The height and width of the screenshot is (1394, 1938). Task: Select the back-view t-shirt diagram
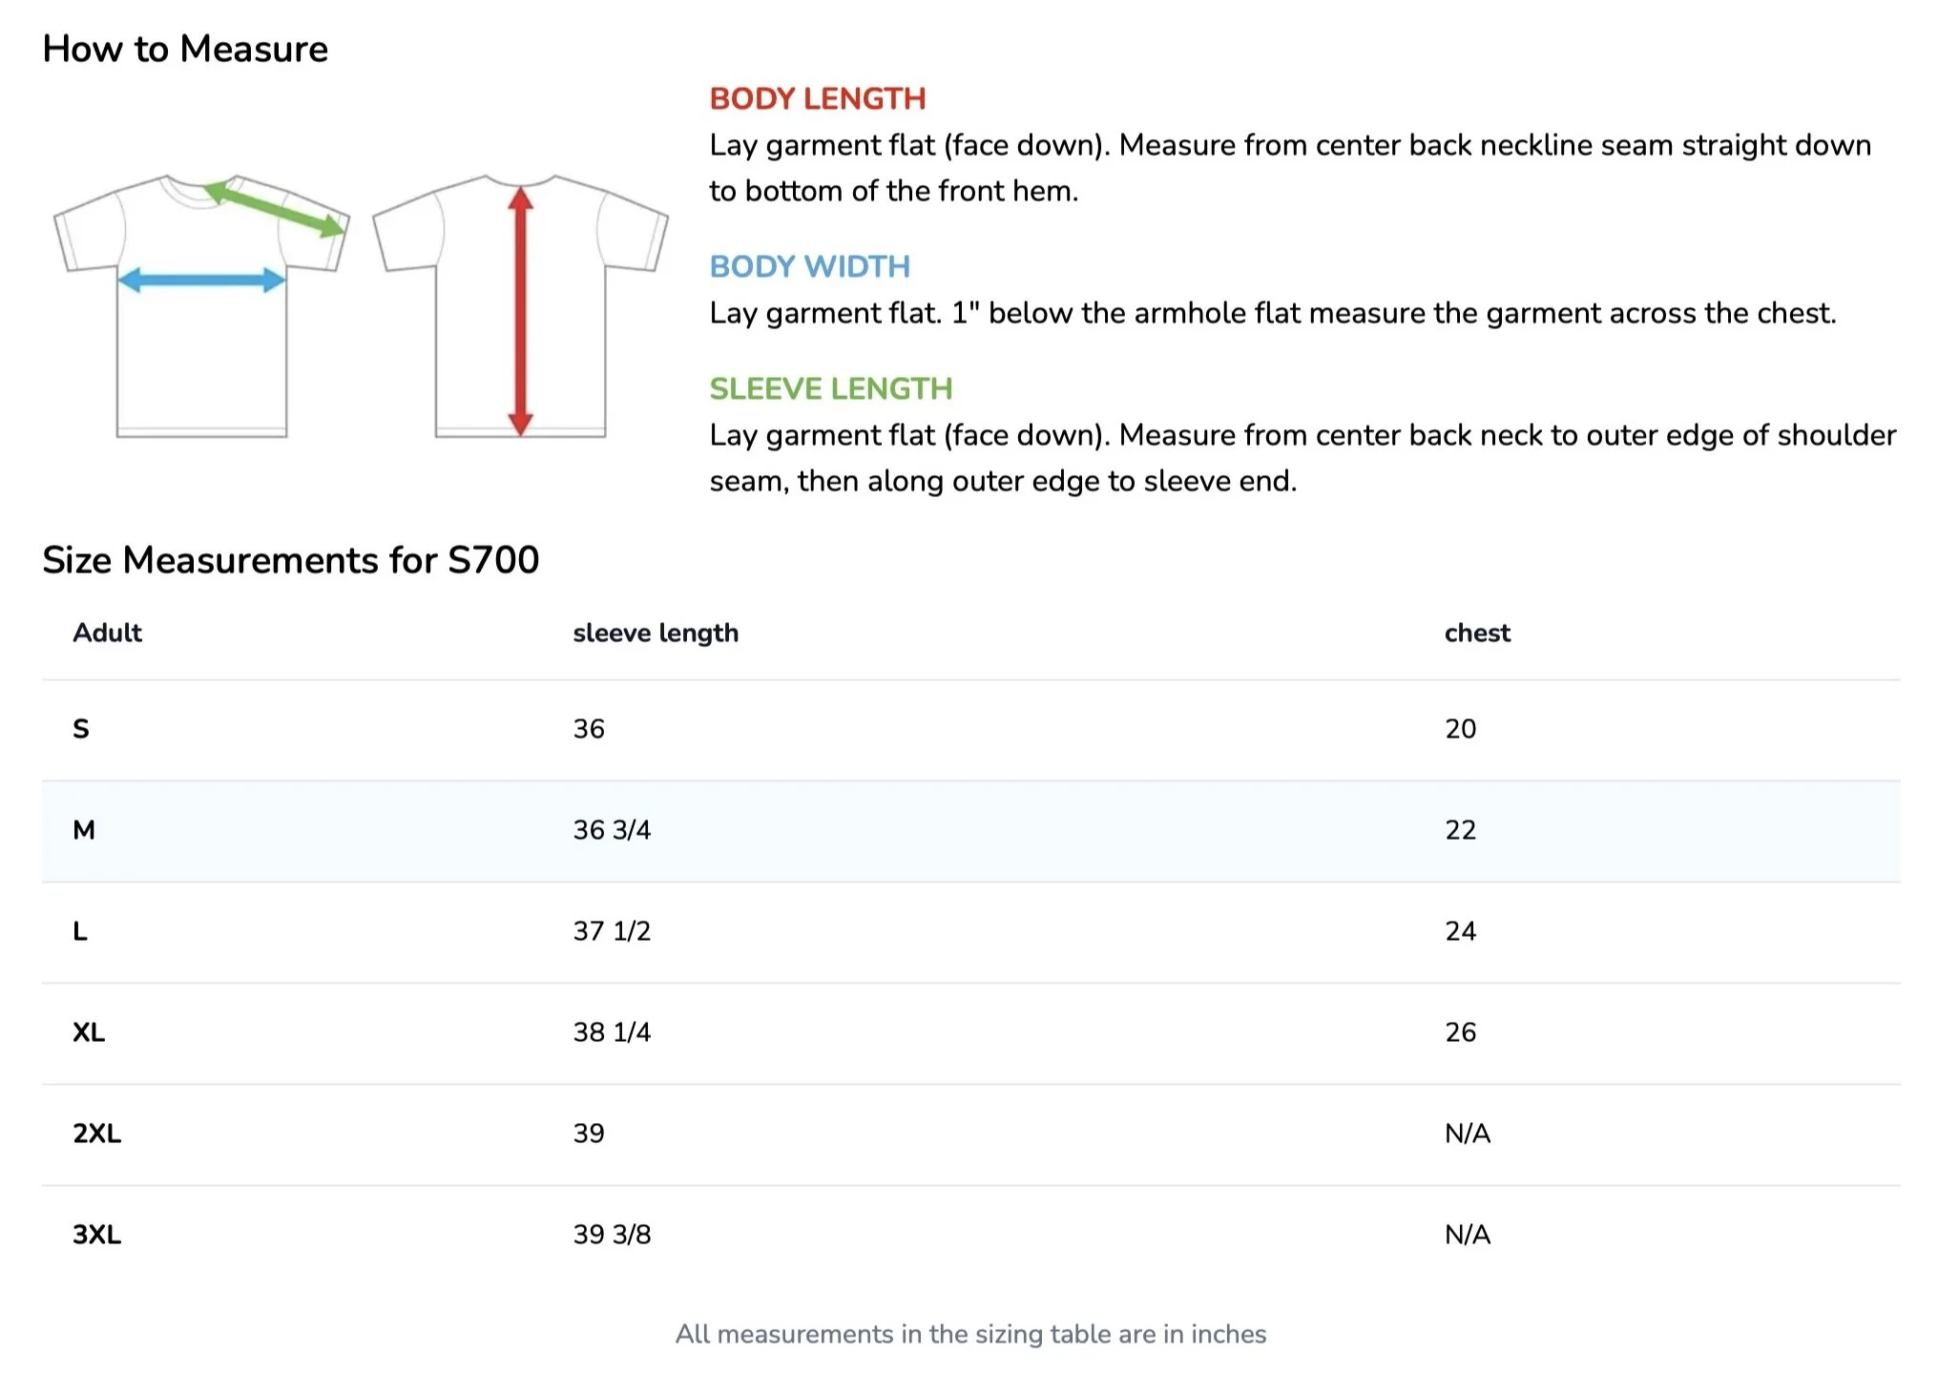point(520,305)
